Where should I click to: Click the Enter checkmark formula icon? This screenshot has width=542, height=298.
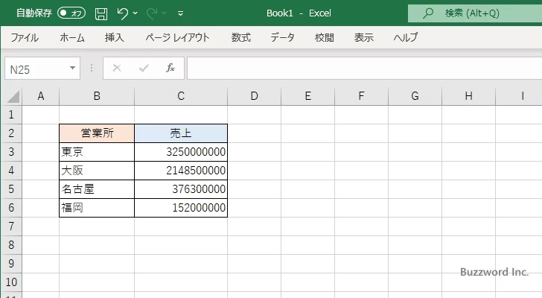144,68
